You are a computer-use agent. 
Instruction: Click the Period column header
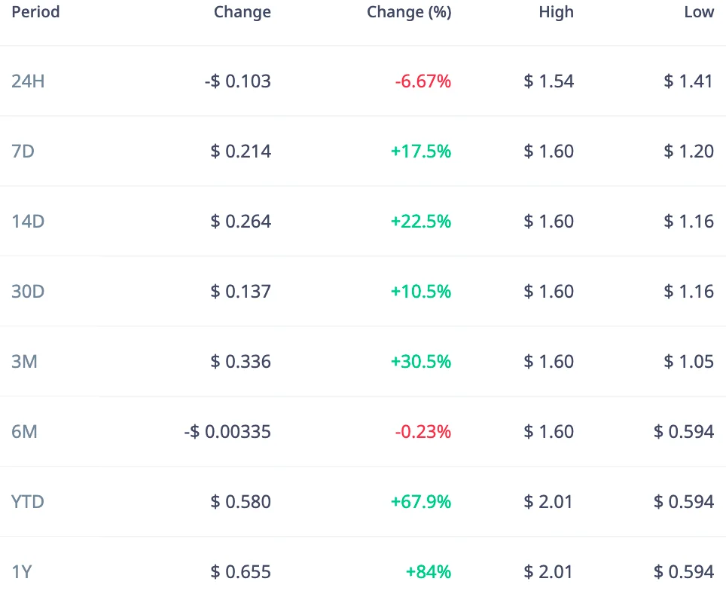pos(35,12)
